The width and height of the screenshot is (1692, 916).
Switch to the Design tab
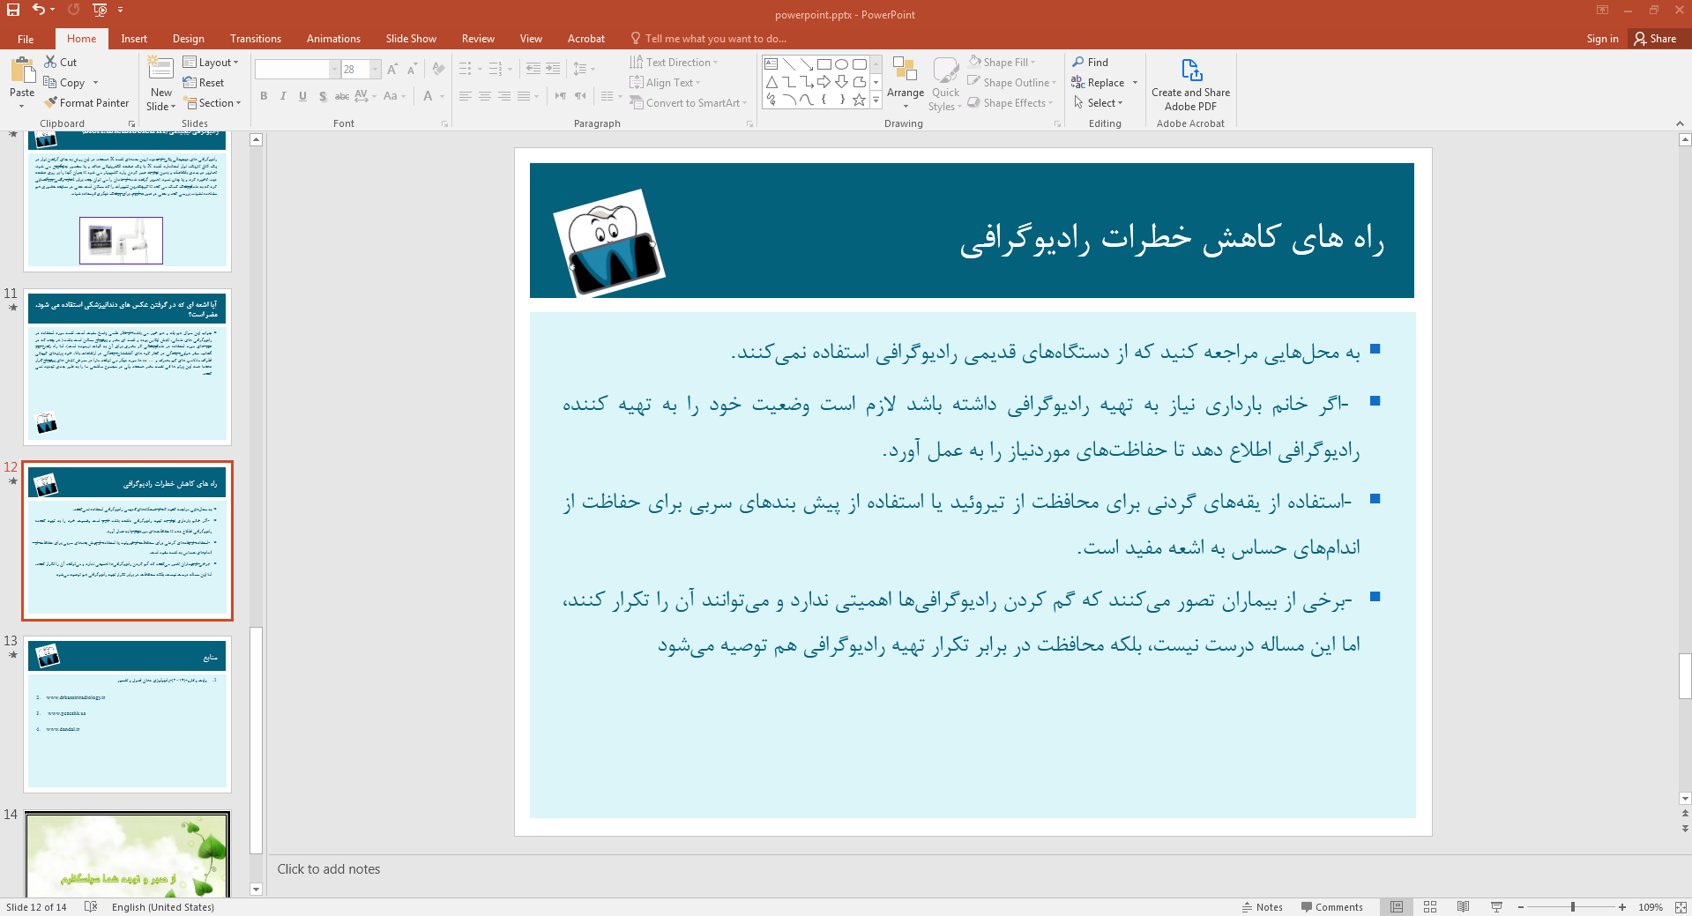188,39
